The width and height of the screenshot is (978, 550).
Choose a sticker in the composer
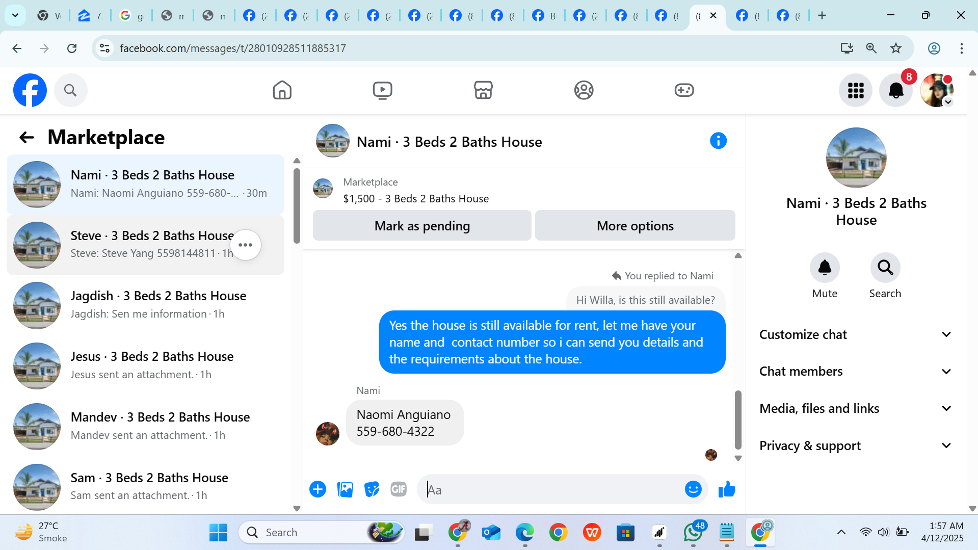[x=372, y=489]
